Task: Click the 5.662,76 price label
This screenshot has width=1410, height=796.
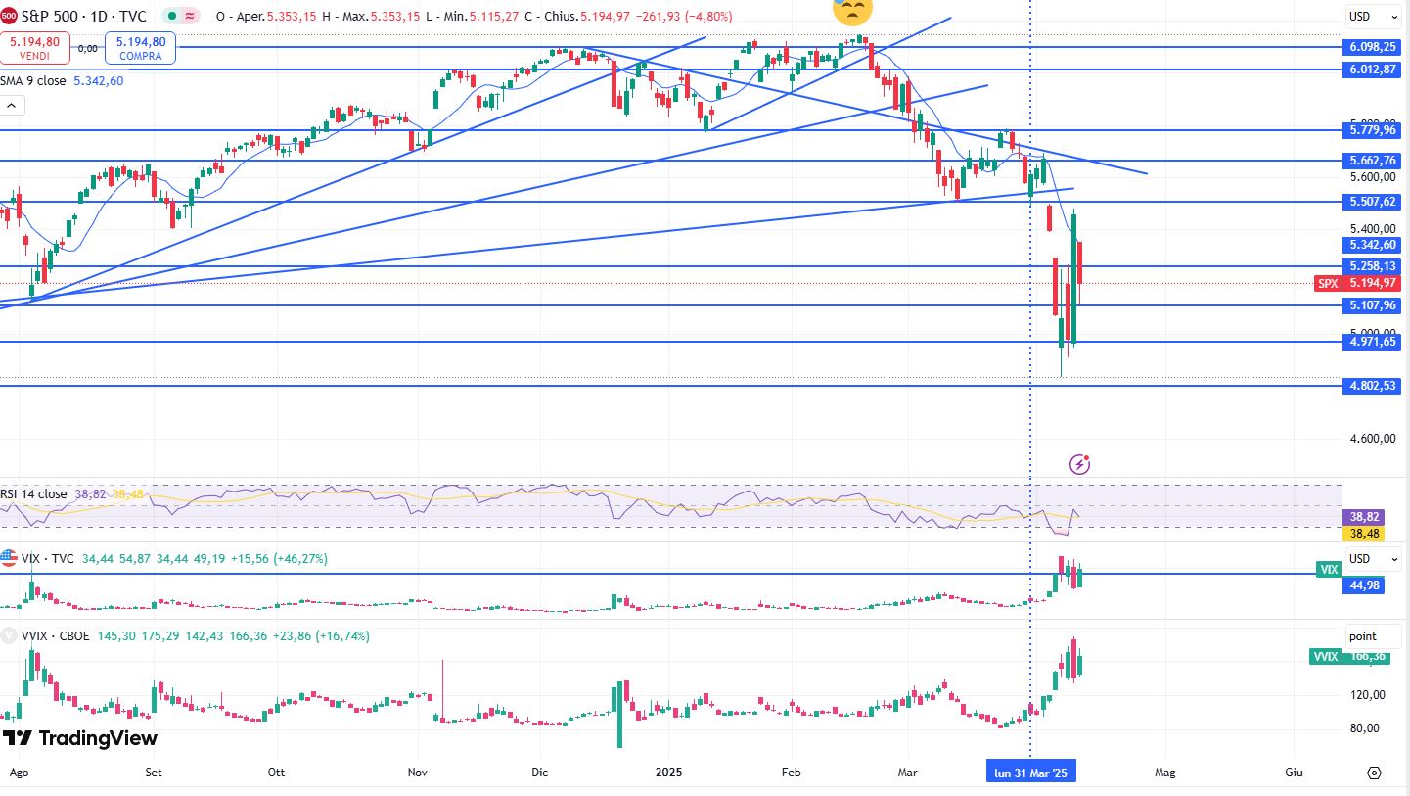Action: (1373, 161)
